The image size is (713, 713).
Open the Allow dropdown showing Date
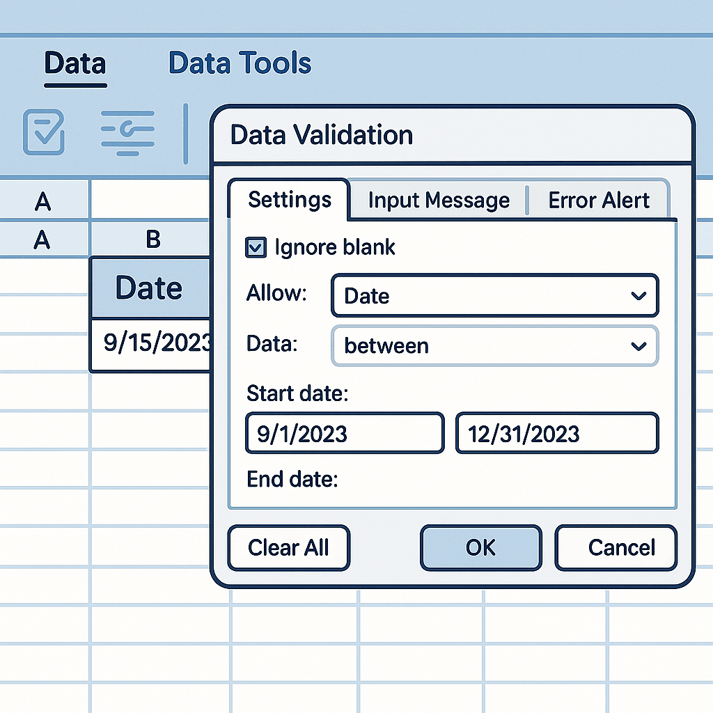[x=494, y=296]
